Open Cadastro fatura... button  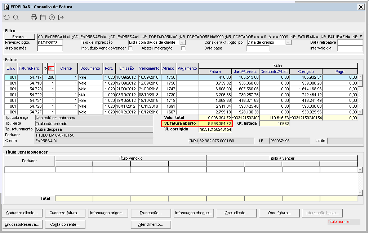tap(65, 213)
